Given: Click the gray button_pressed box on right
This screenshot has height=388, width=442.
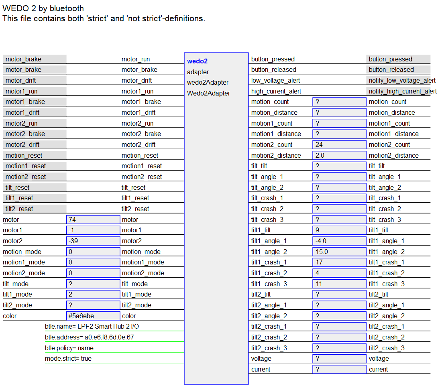Looking at the screenshot, I should (x=398, y=59).
